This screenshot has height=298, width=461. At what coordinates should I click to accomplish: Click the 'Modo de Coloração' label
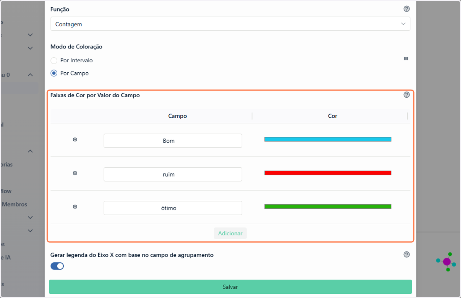pos(76,47)
